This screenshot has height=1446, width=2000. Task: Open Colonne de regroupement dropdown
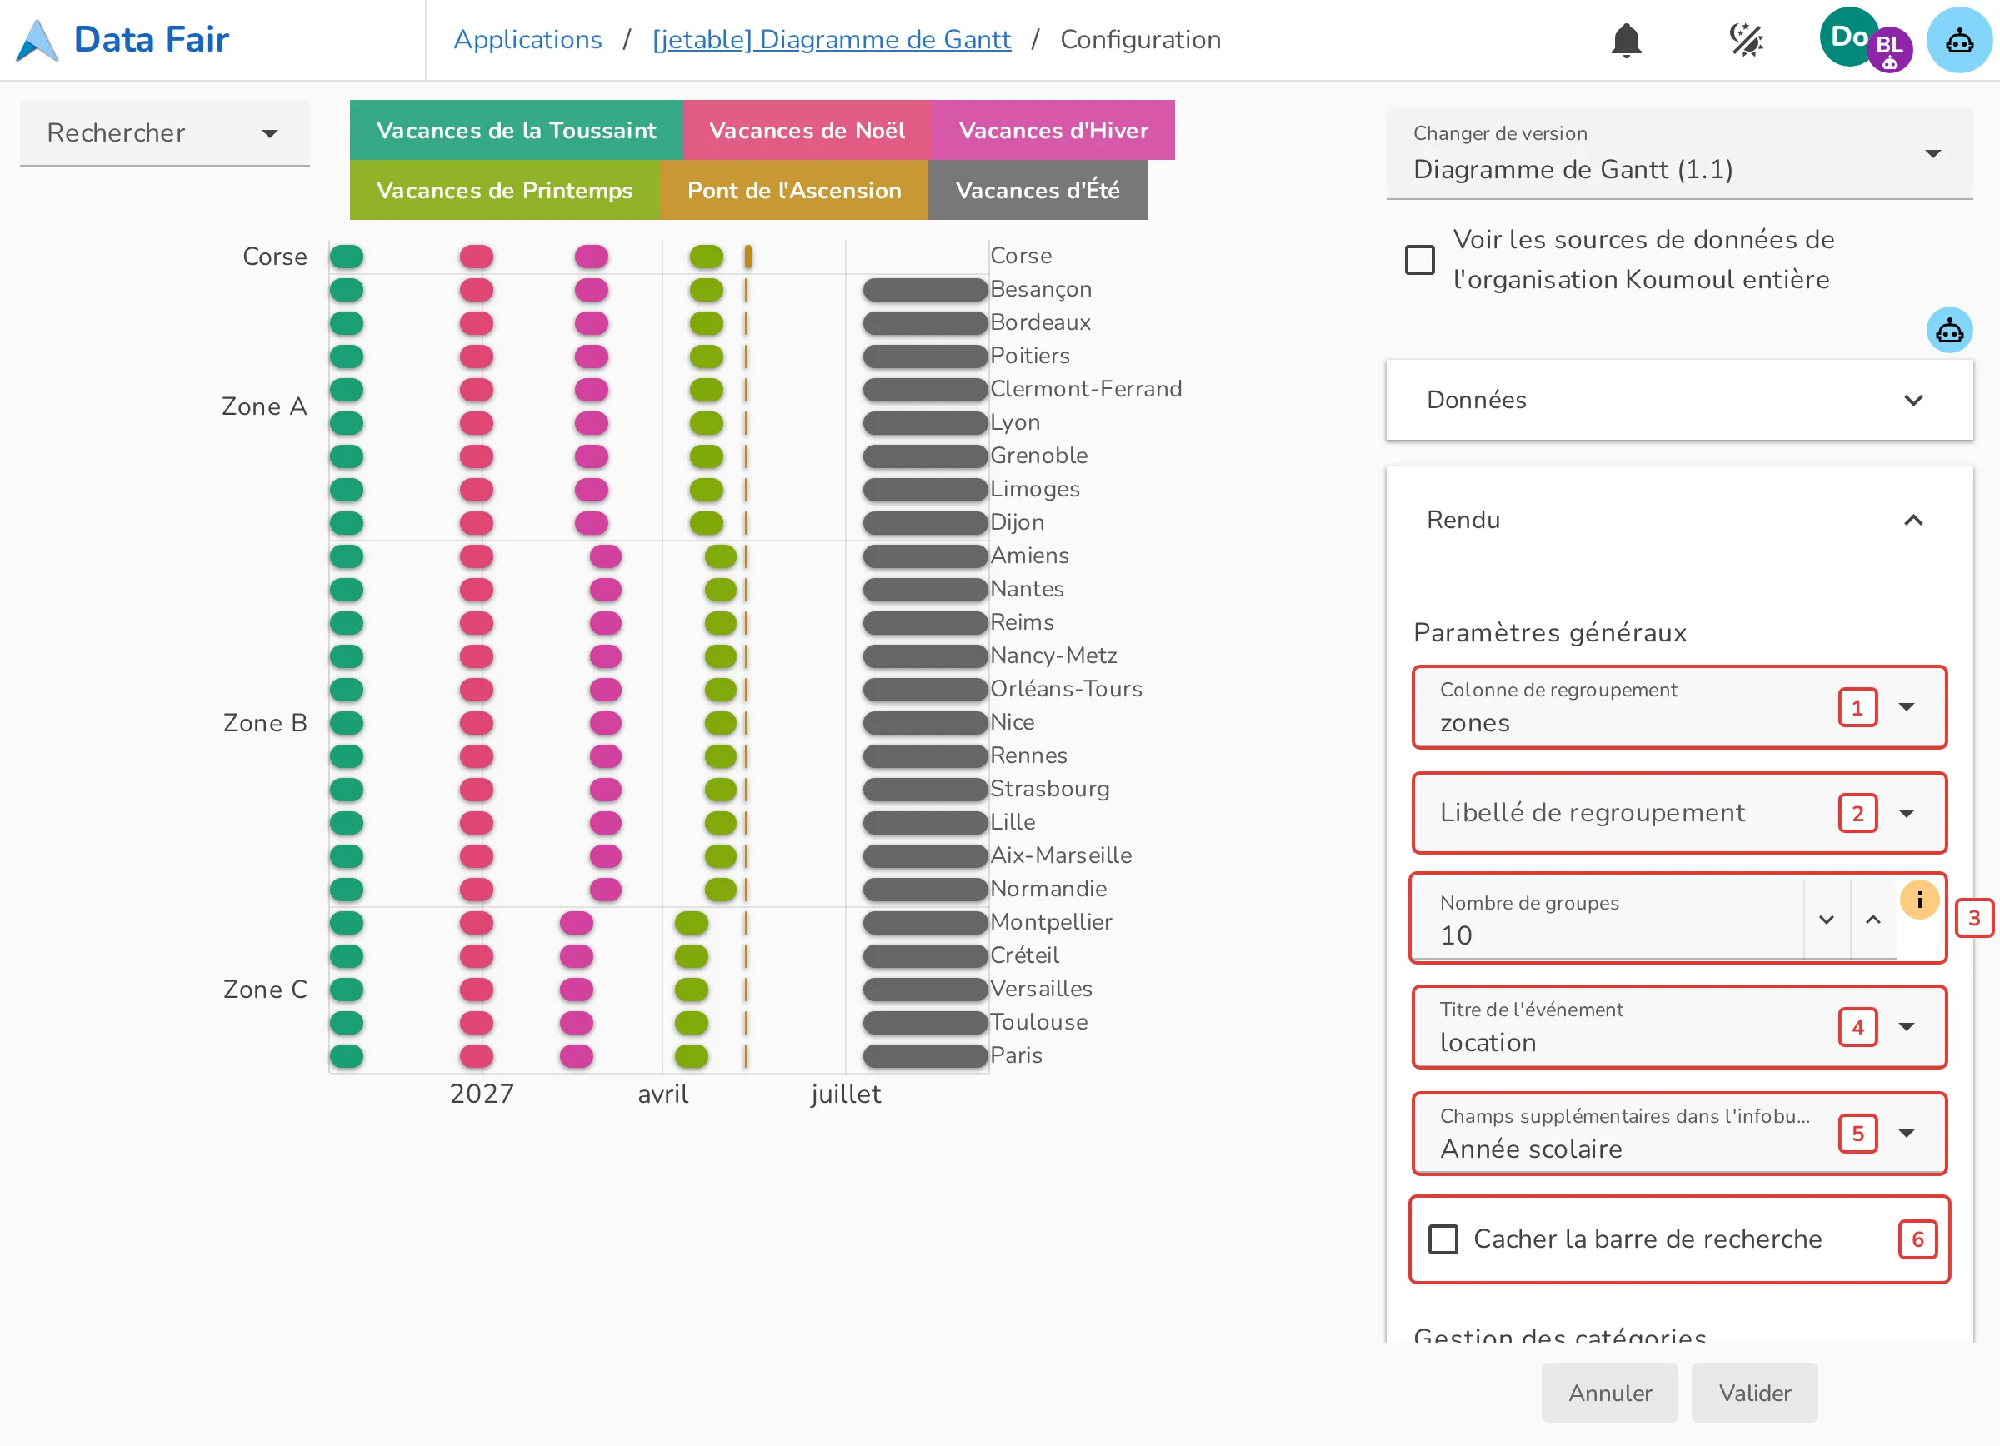click(1678, 707)
